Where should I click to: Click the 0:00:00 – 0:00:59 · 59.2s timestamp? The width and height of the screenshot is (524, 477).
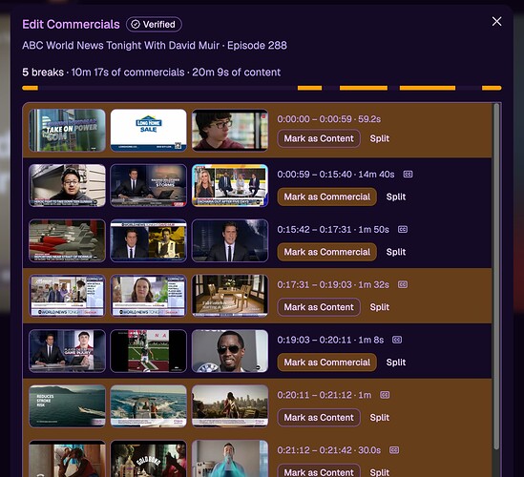click(x=329, y=119)
